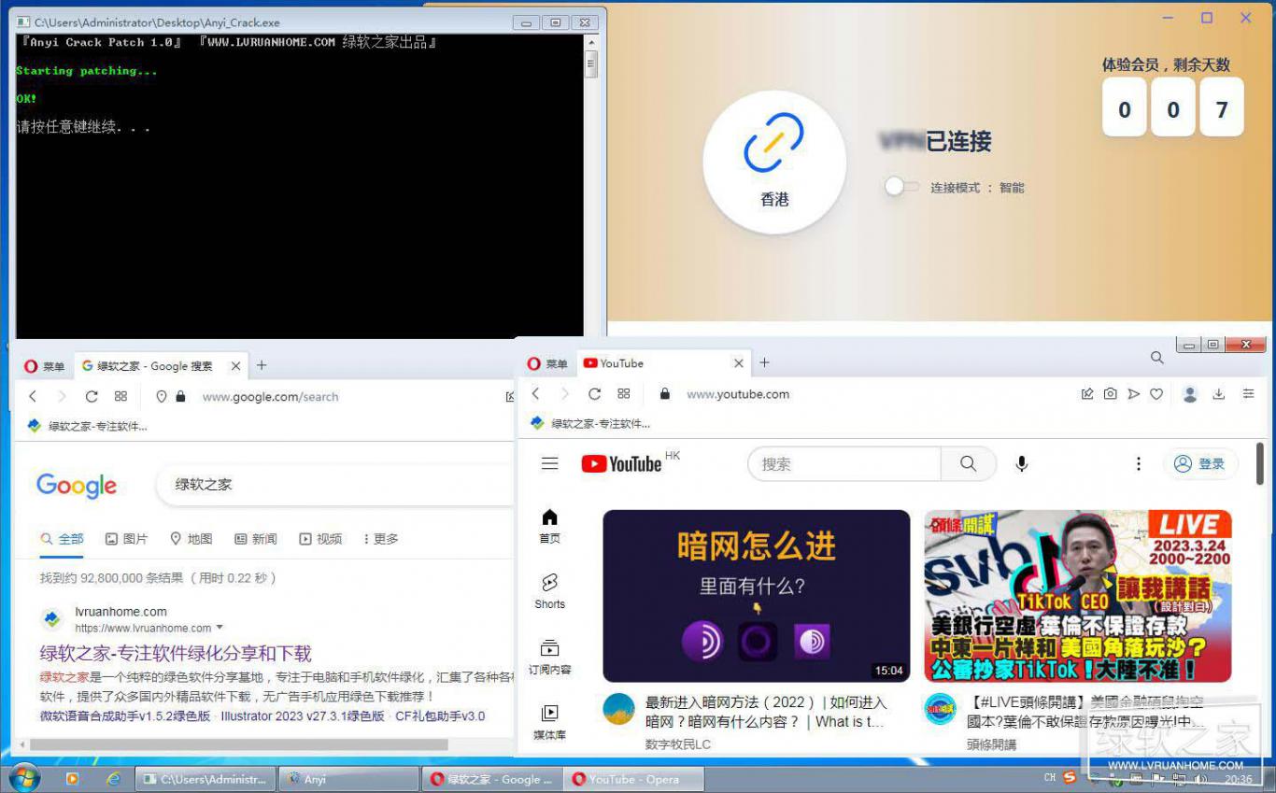This screenshot has width=1276, height=793.
Task: Open Opera downloads icon in toolbar
Action: pos(1219,394)
